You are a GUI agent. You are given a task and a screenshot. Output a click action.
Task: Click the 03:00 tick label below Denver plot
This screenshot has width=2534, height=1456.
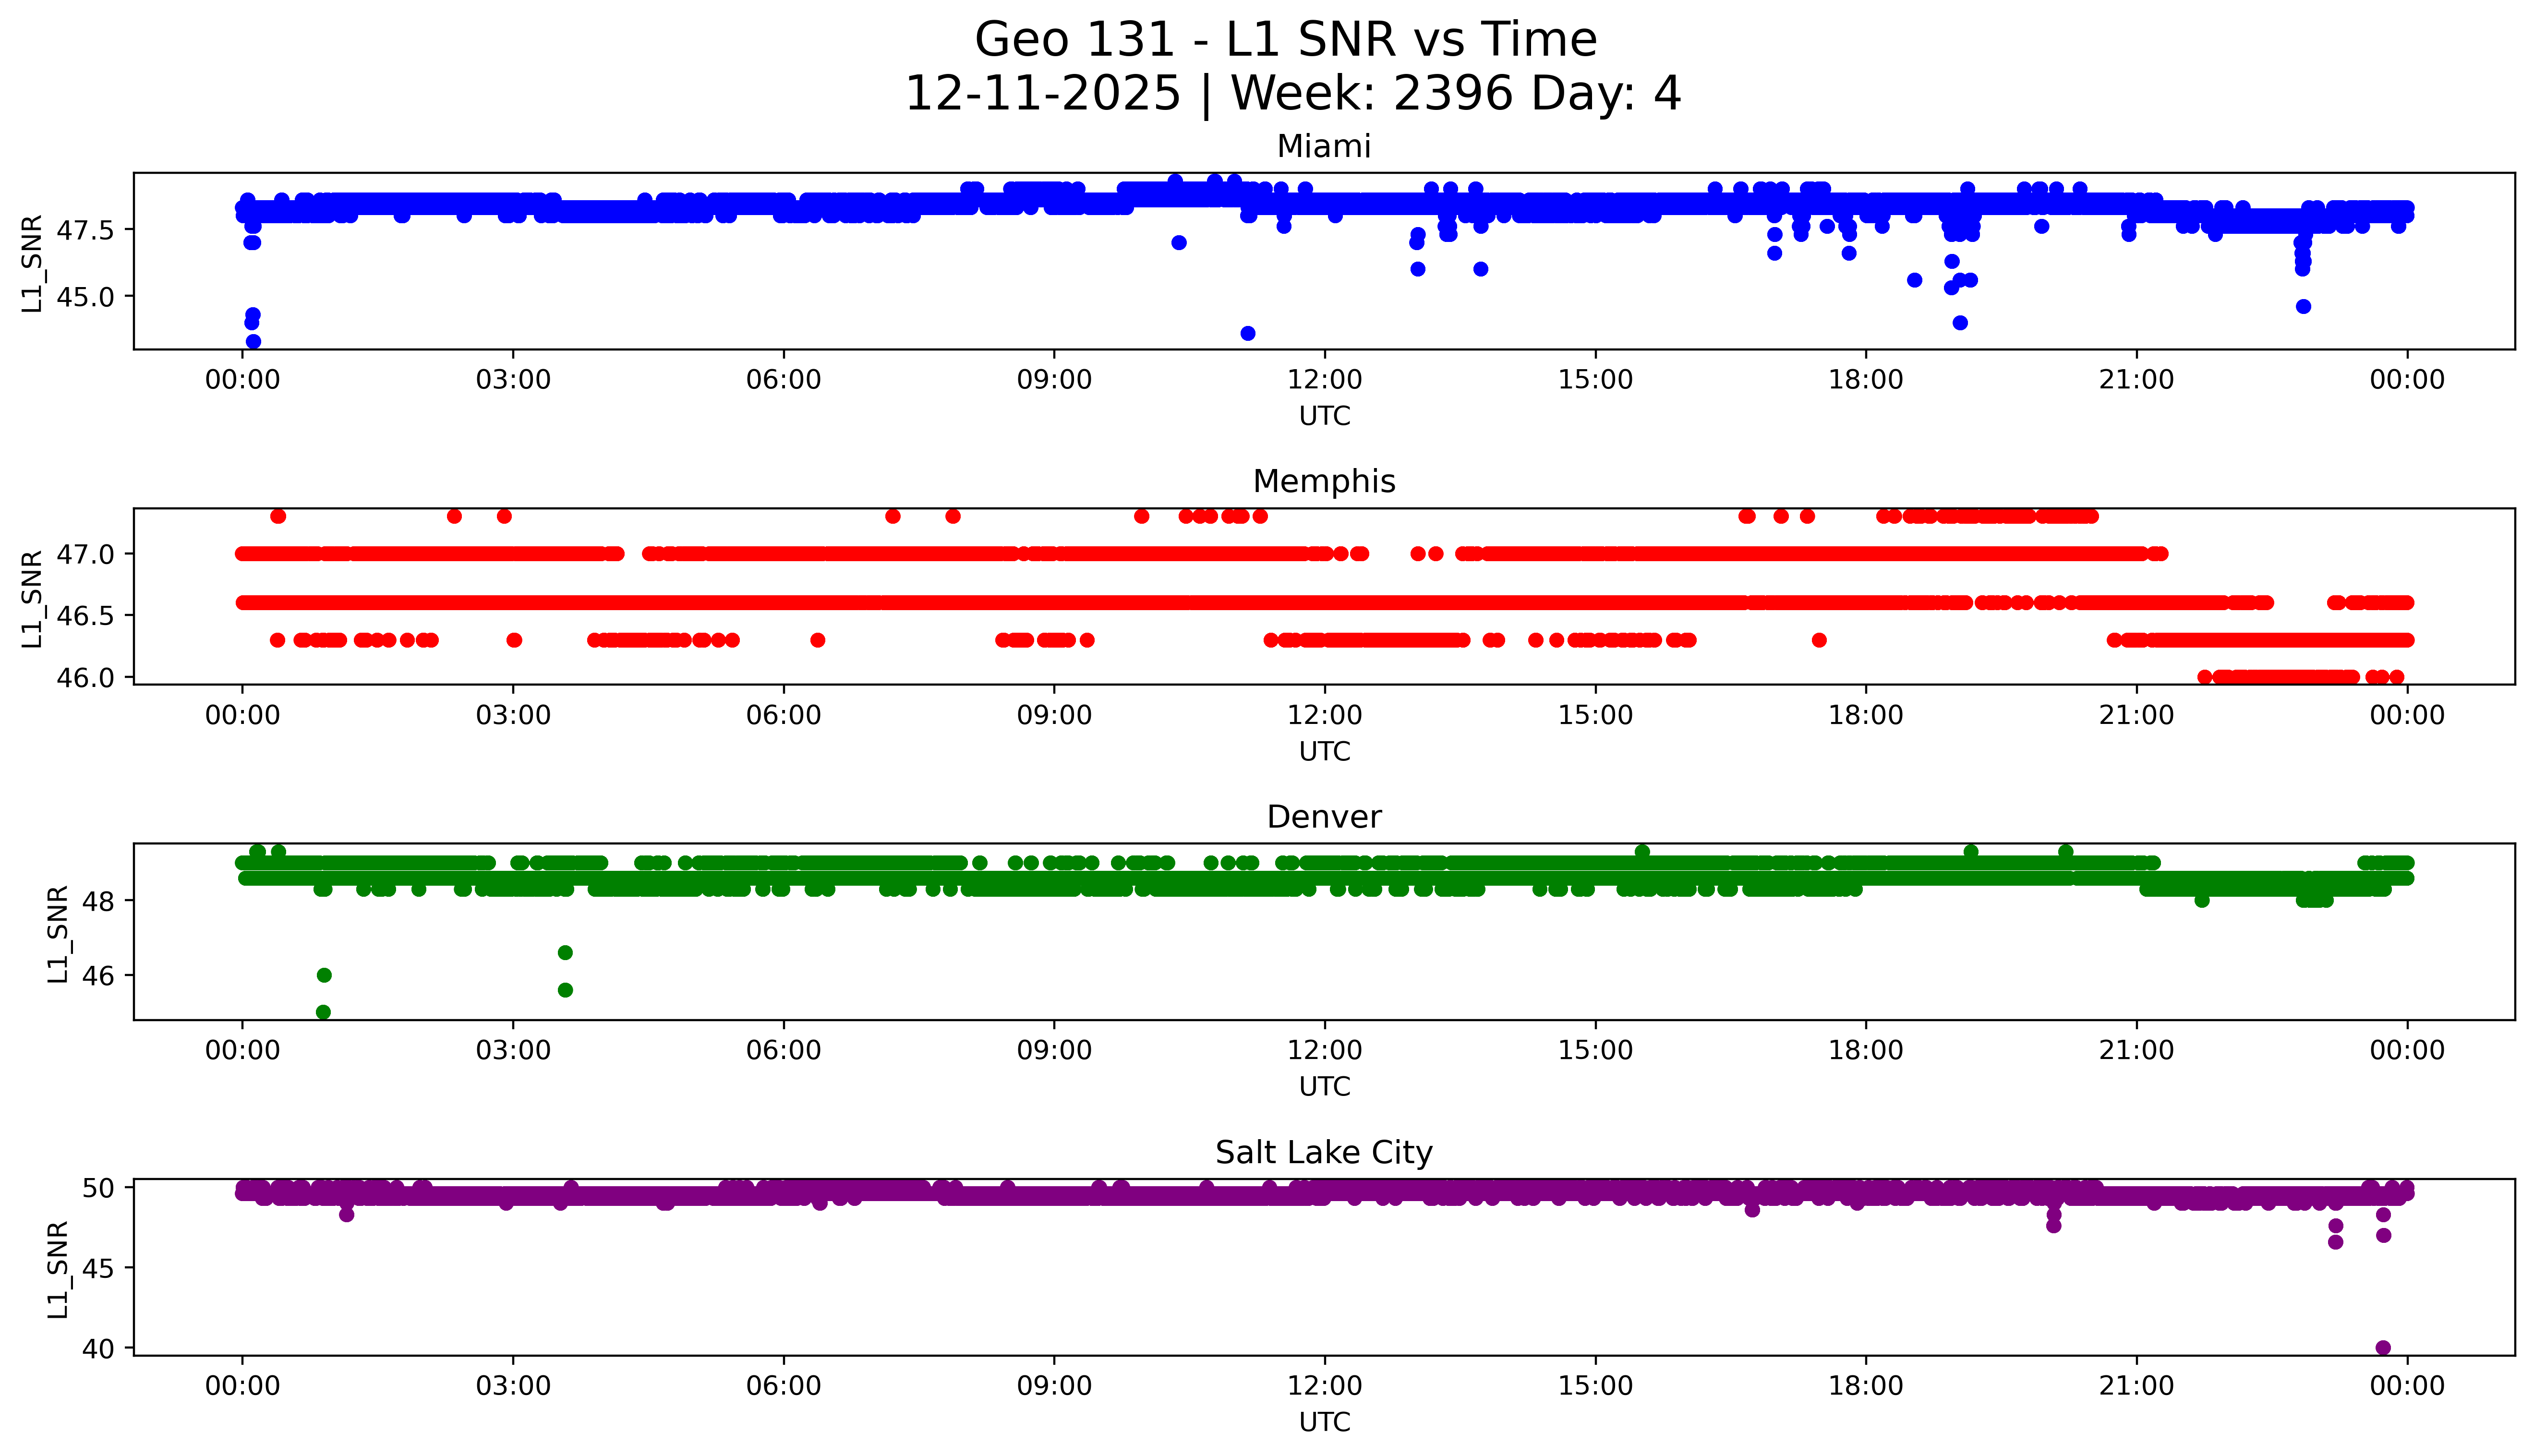coord(513,1050)
